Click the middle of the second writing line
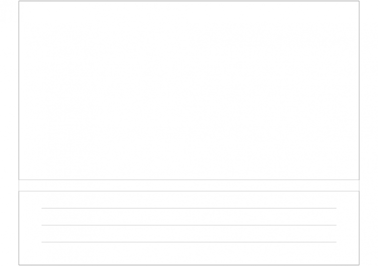 tap(189, 225)
